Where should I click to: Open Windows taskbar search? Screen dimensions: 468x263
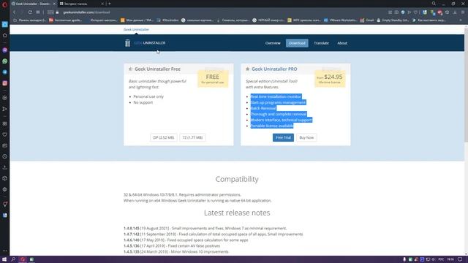pos(13,259)
